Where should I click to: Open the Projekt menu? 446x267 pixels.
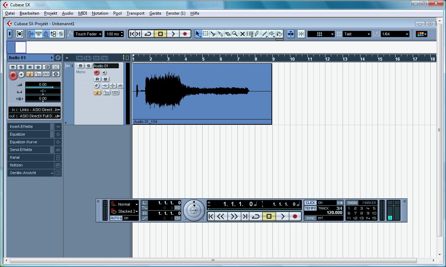(x=50, y=13)
